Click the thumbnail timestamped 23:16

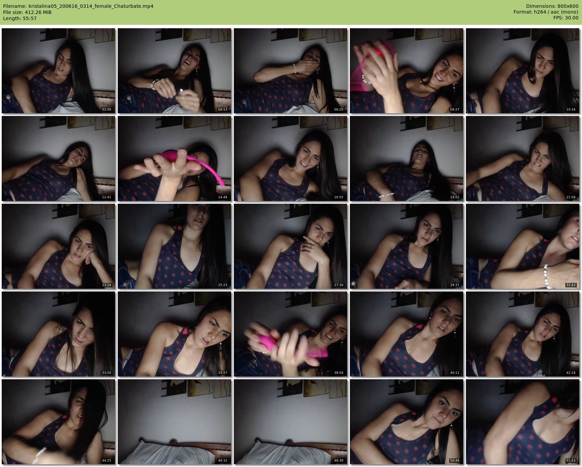59,246
